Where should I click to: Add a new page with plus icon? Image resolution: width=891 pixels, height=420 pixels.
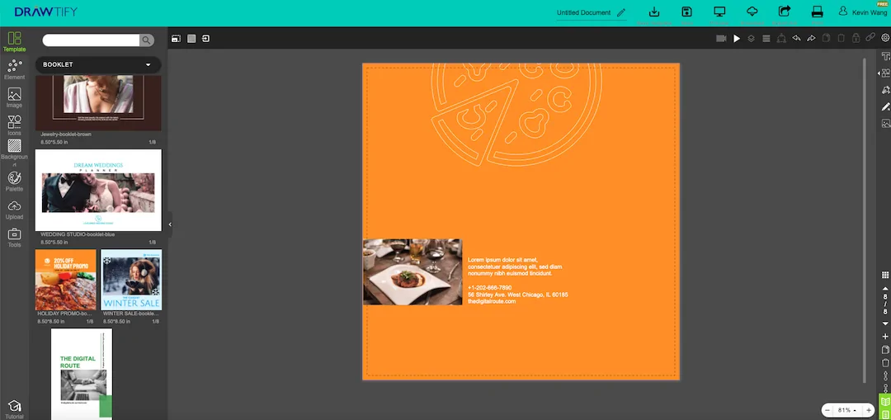pos(885,337)
